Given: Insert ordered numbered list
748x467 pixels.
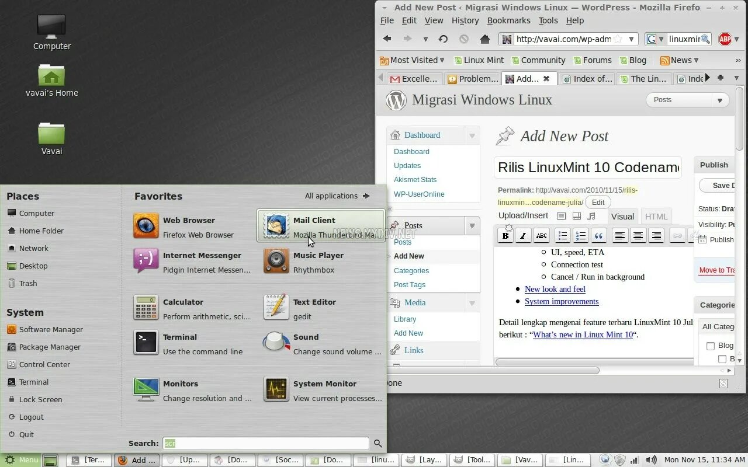Looking at the screenshot, I should (x=580, y=236).
